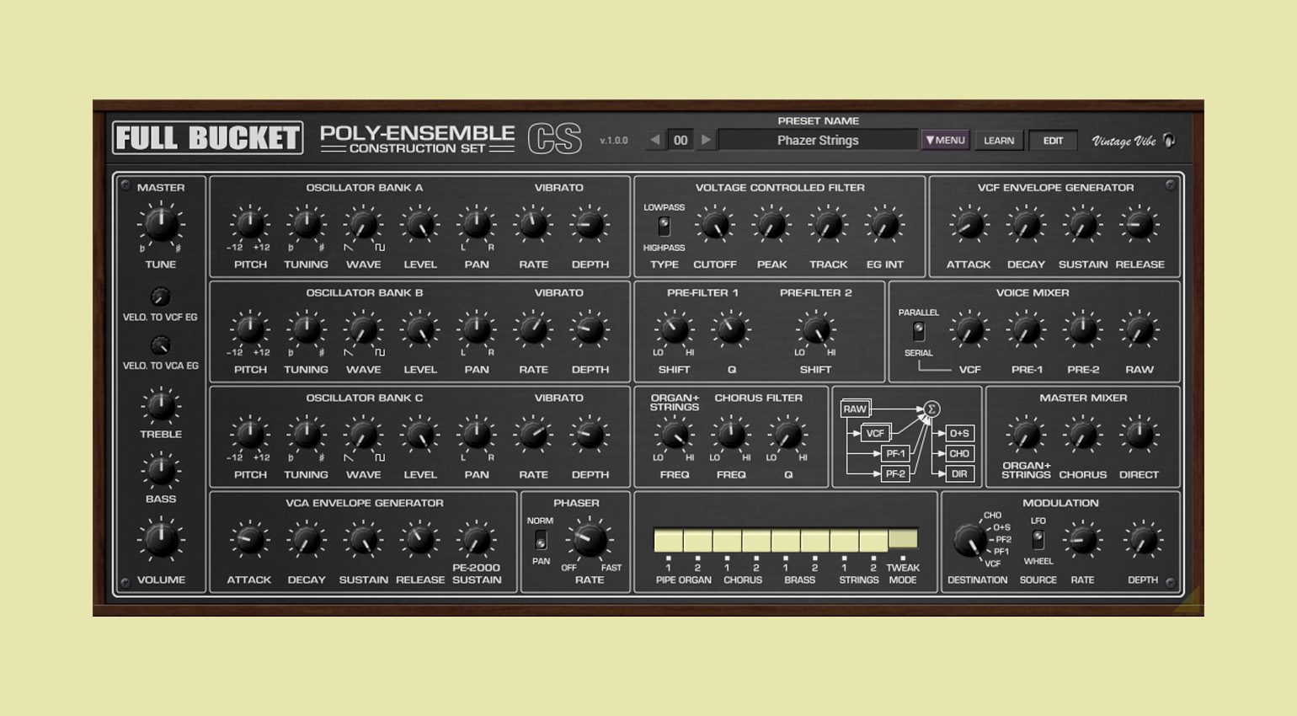Toggle the Modulation source LFO/WHEEL switch

(x=1038, y=539)
